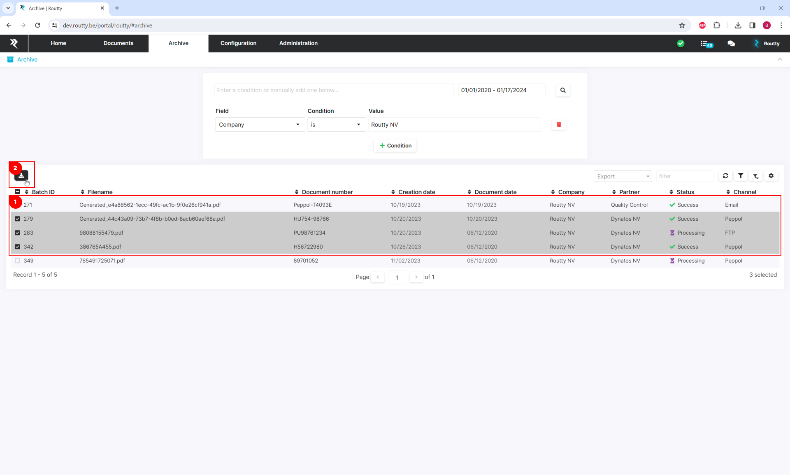This screenshot has width=790, height=475.
Task: Sort by Creation date column header
Action: click(x=416, y=192)
